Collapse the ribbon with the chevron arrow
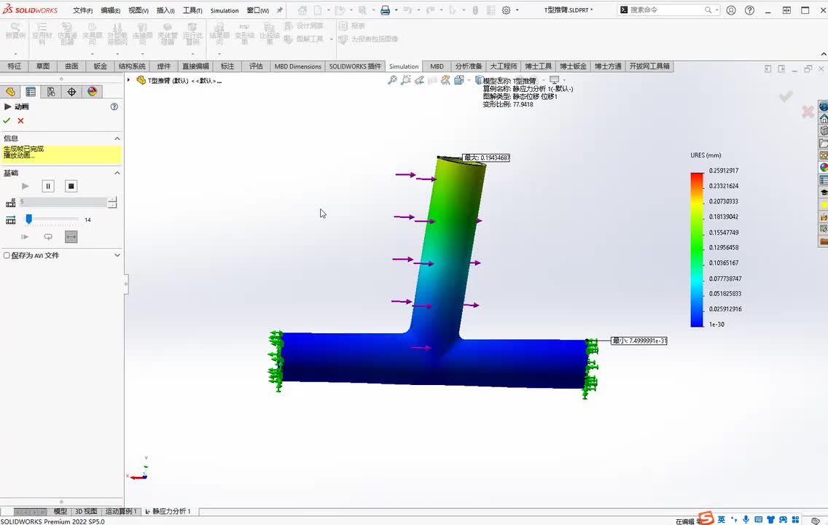The height and width of the screenshot is (525, 828). coord(823,54)
